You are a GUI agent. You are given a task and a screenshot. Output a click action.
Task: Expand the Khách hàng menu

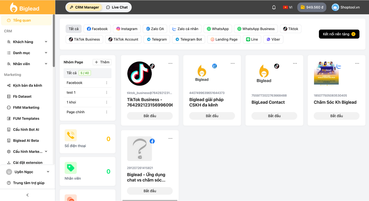27,42
